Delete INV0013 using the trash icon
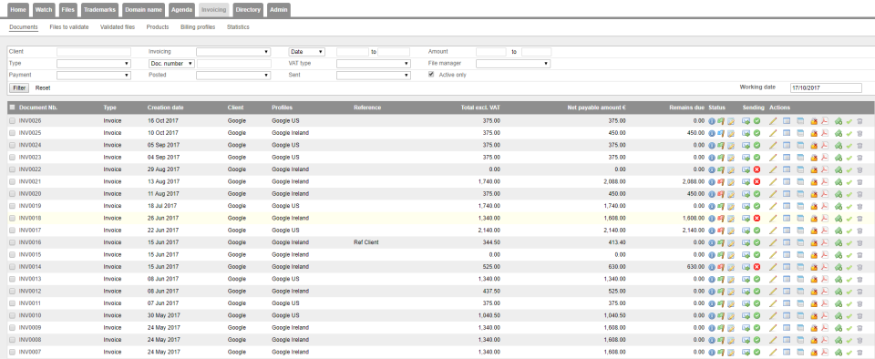The width and height of the screenshot is (875, 359). 860,280
